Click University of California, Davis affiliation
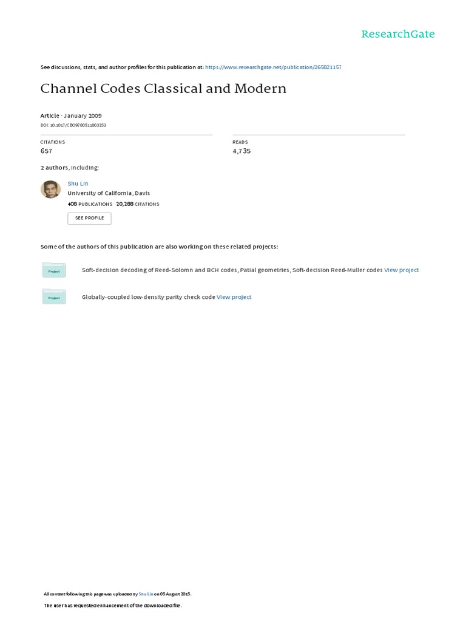This screenshot has width=466, height=622. click(x=109, y=193)
